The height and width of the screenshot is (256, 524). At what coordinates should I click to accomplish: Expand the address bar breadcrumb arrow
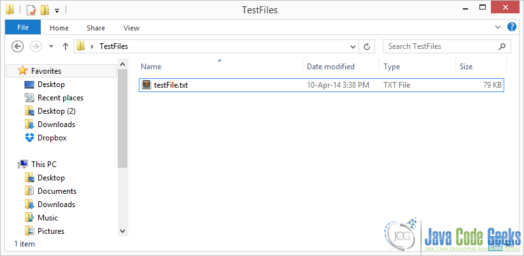tap(92, 46)
